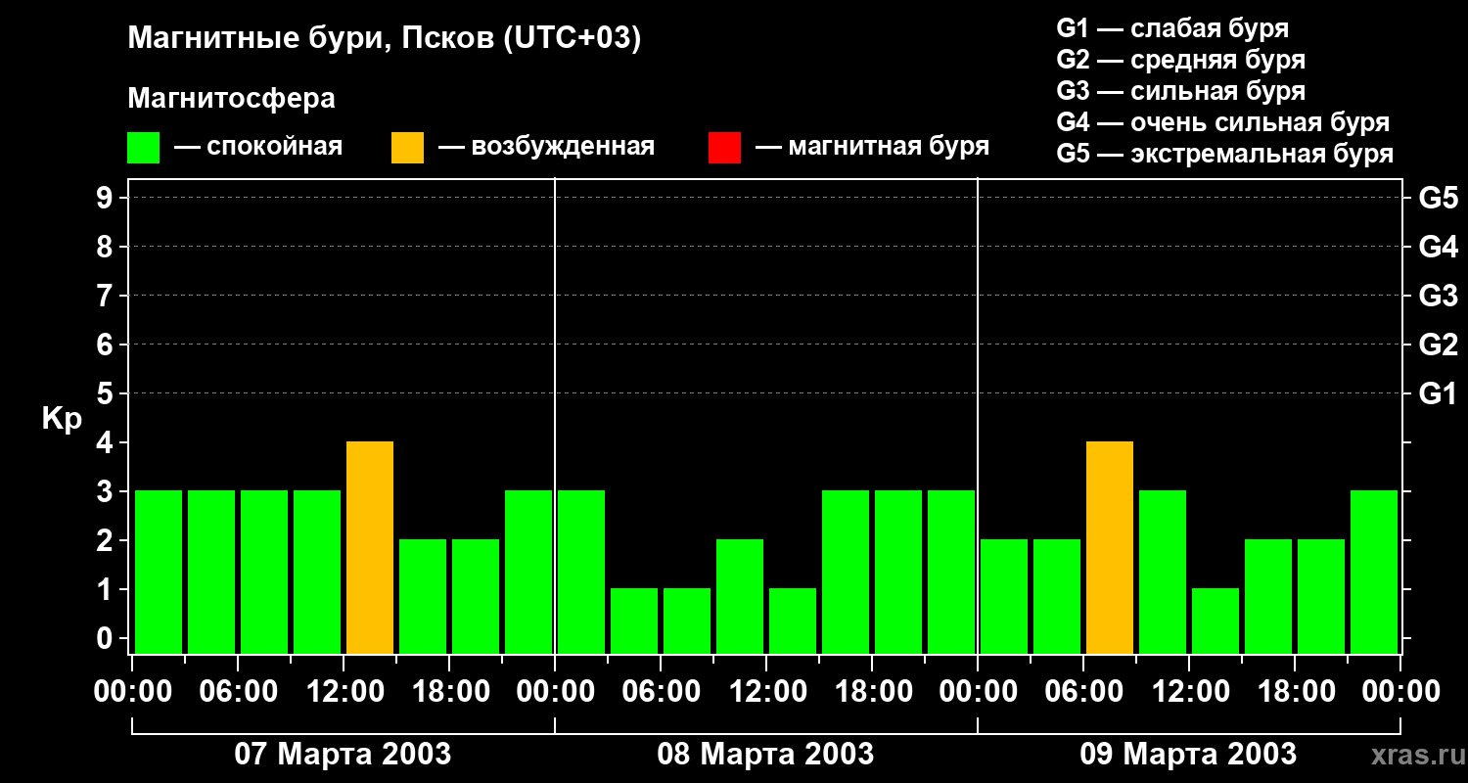Click the "— спокойная" legend text
Screen dimensions: 1468x783
258,148
